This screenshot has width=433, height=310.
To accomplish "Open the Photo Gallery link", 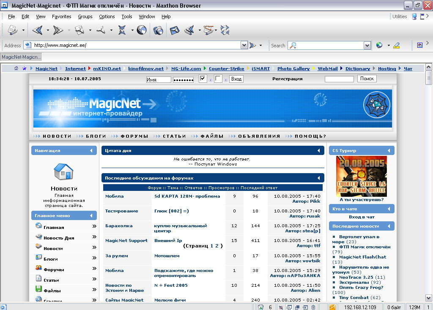I will click(x=293, y=68).
